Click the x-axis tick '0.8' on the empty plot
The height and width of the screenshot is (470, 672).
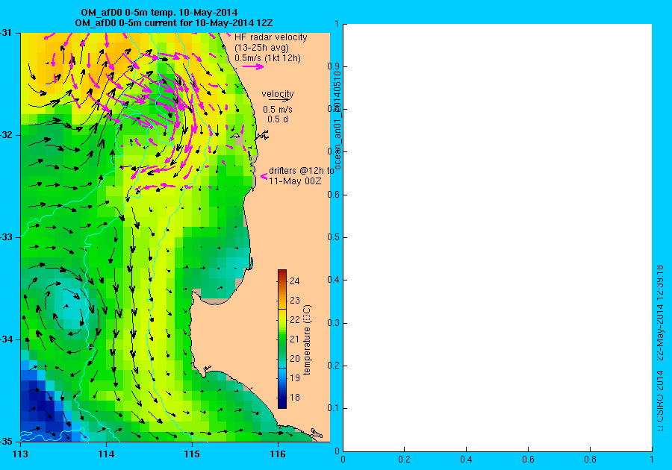pos(590,460)
